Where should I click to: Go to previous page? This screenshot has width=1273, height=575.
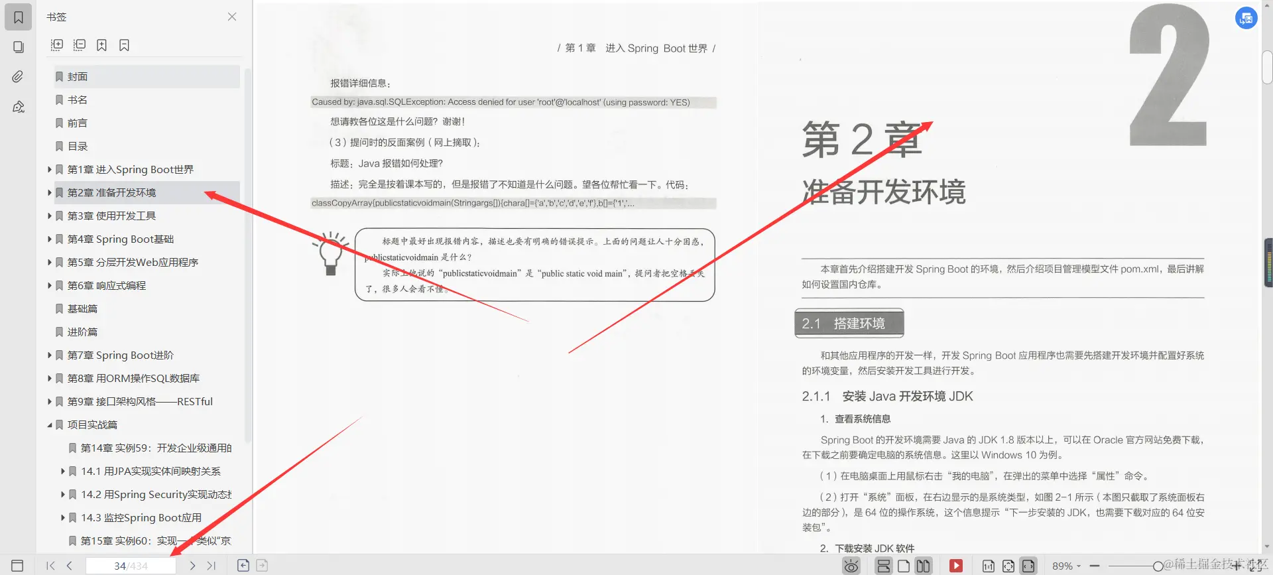coord(70,566)
